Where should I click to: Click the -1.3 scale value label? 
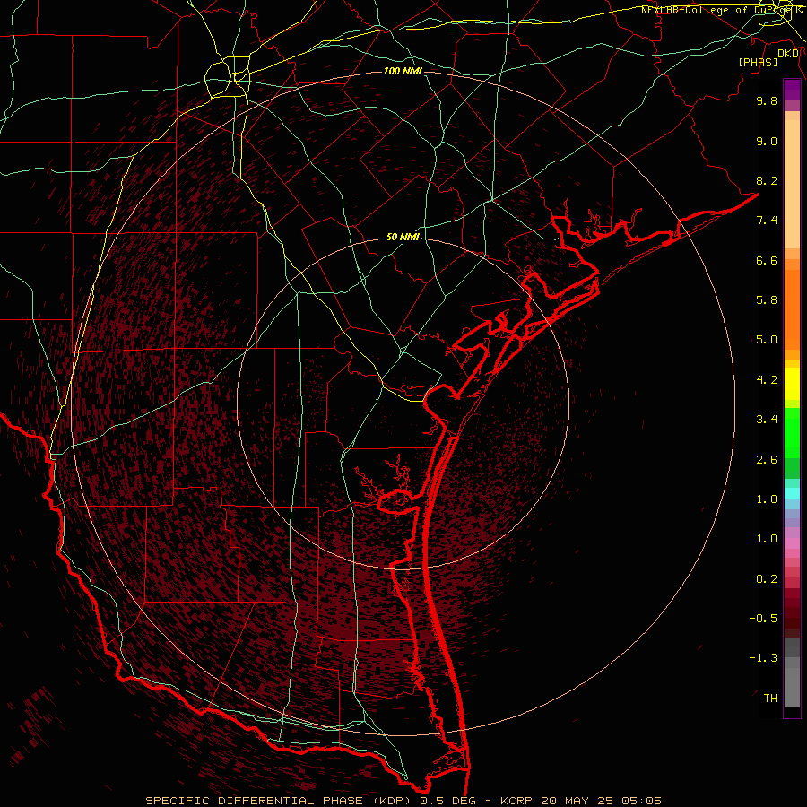(x=763, y=658)
